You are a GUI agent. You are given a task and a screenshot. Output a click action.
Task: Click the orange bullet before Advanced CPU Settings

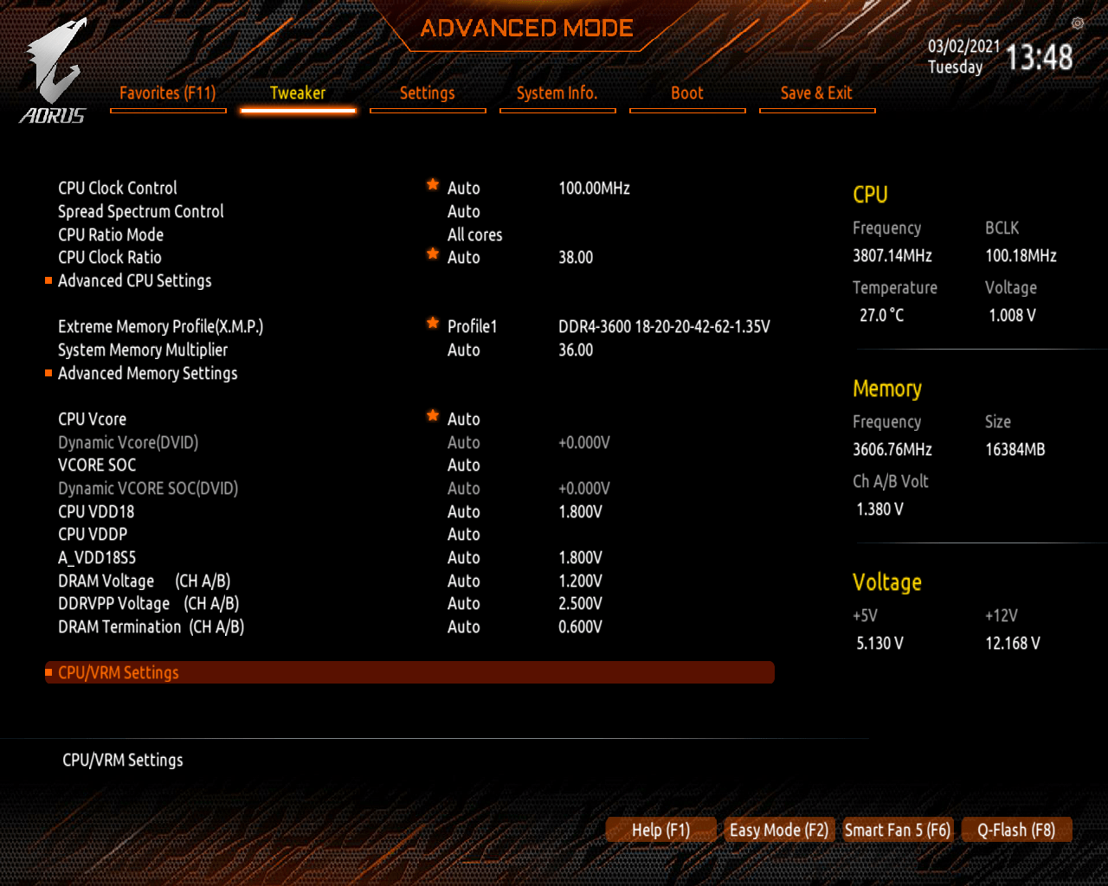48,280
